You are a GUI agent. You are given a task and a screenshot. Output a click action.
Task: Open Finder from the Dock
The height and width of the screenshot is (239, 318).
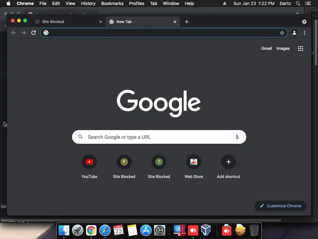(64, 230)
